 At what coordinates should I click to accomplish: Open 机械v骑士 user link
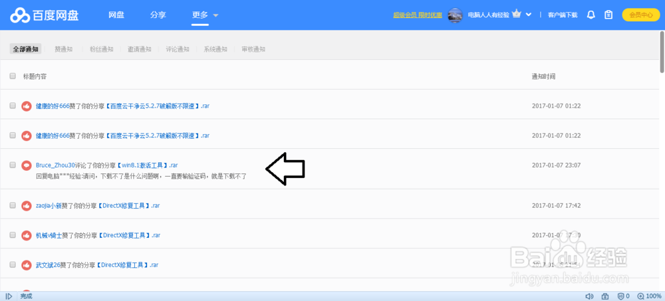pyautogui.click(x=49, y=235)
